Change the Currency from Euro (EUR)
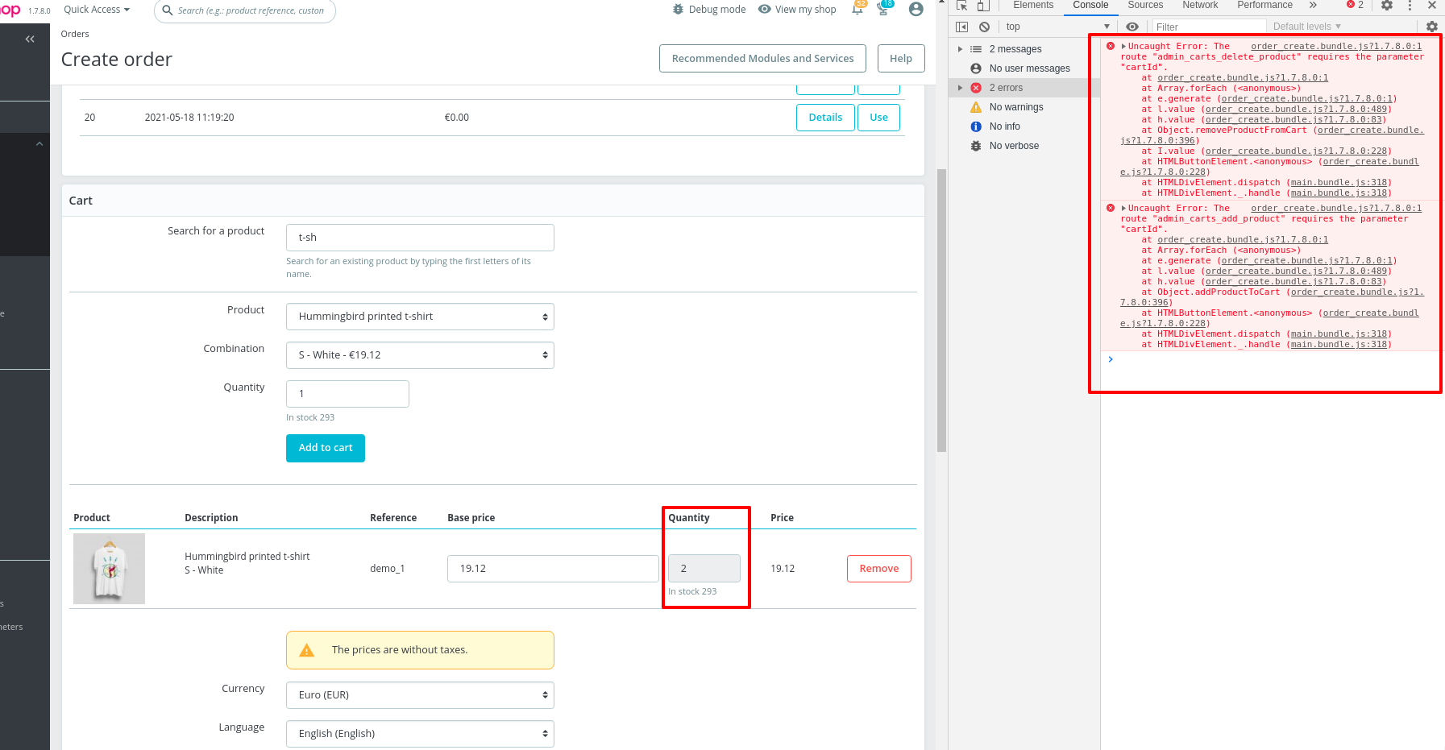 click(x=419, y=694)
